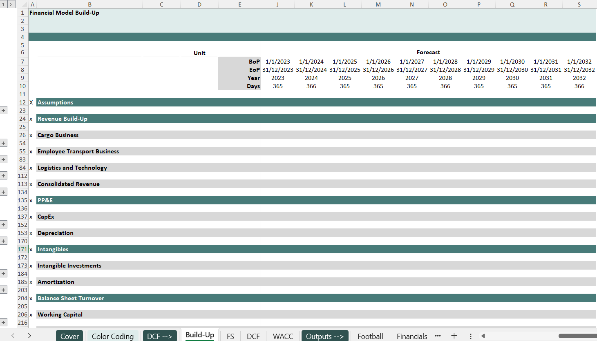597x341 pixels.
Task: Click the BoP date 1/1/2023 cell
Action: 278,62
